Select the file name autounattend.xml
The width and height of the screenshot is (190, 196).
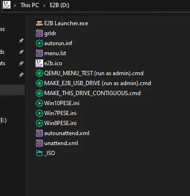click(66, 133)
